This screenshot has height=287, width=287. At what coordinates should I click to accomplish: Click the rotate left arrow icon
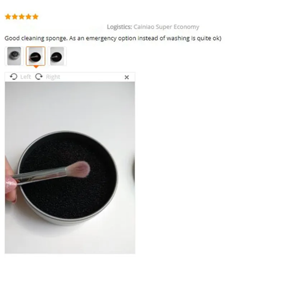[14, 77]
